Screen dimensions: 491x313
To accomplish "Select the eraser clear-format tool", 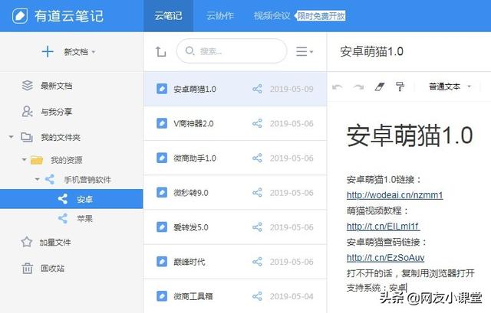I will (x=380, y=86).
